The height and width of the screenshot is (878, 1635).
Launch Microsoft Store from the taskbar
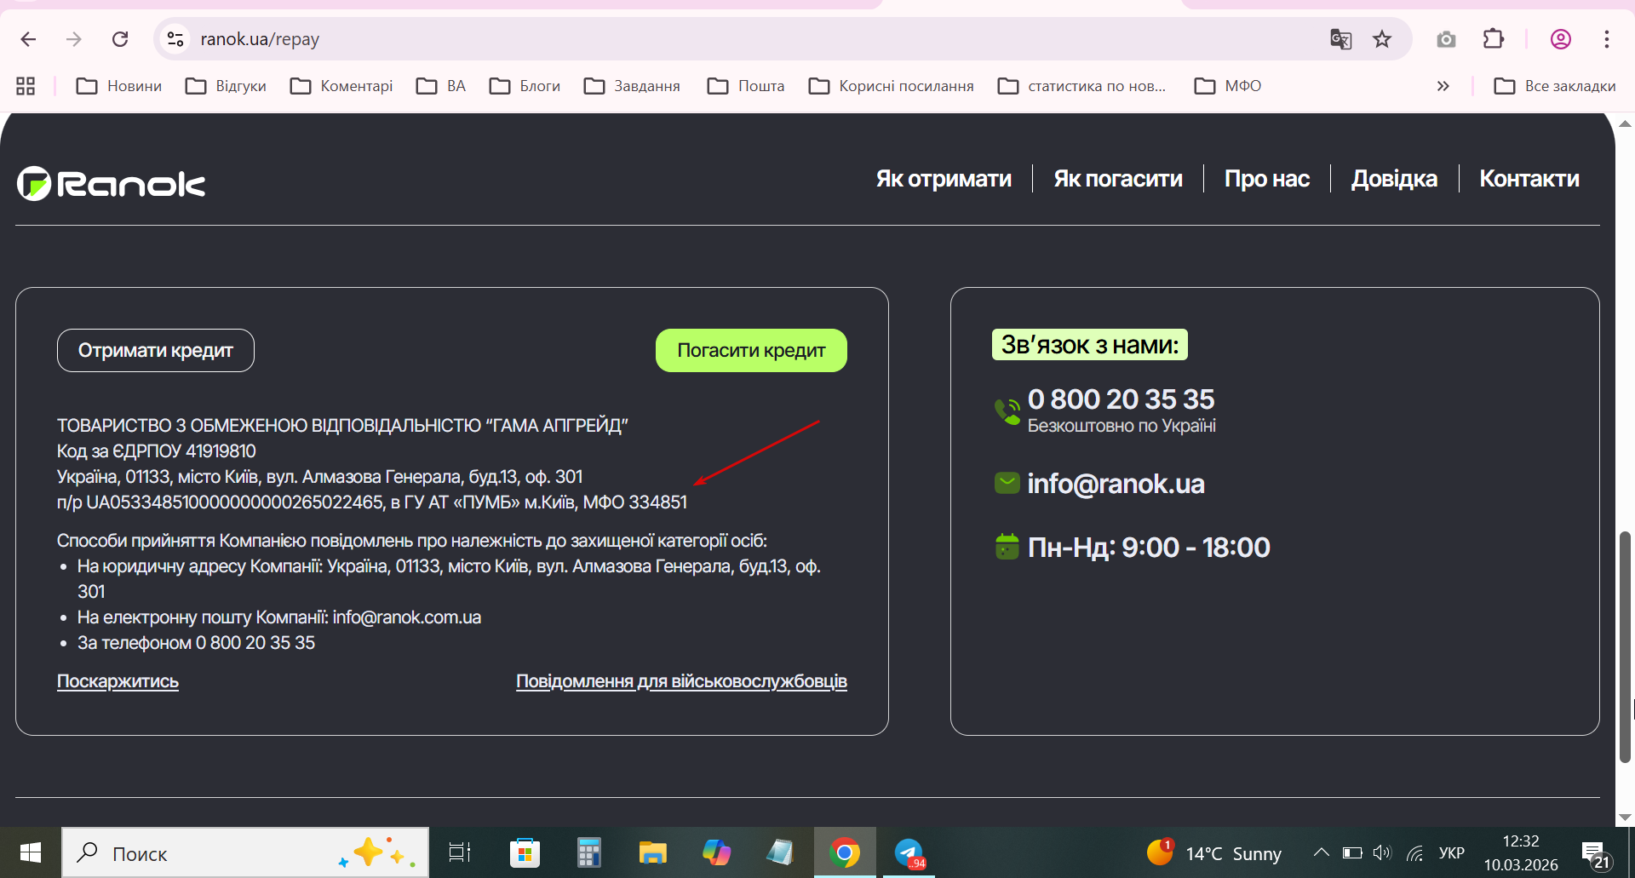click(525, 852)
